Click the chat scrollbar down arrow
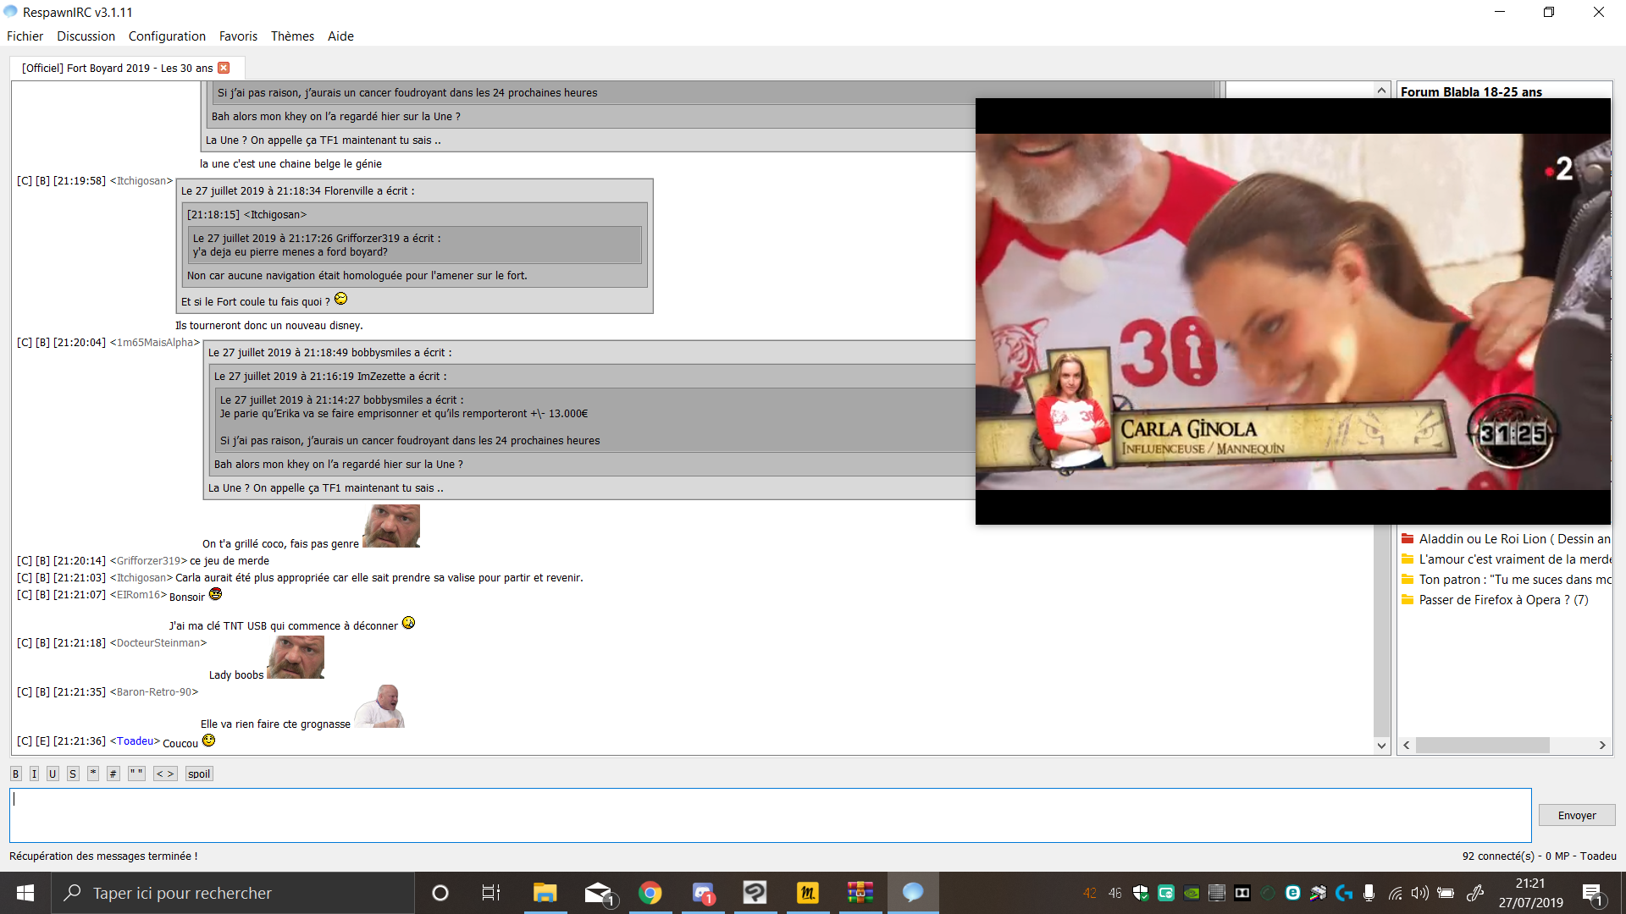The width and height of the screenshot is (1626, 914). click(1382, 746)
